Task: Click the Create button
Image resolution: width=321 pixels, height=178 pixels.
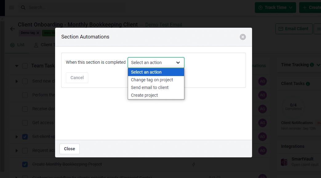Action: pyautogui.click(x=310, y=8)
